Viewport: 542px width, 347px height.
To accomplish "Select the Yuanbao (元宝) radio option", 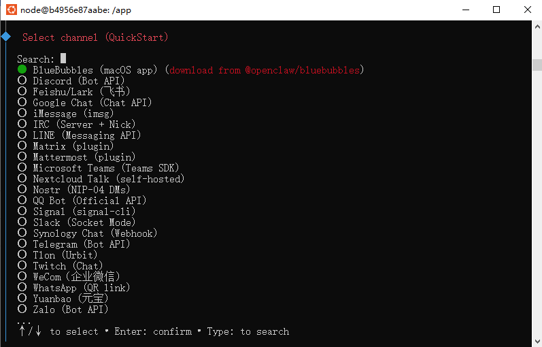I will [x=22, y=298].
